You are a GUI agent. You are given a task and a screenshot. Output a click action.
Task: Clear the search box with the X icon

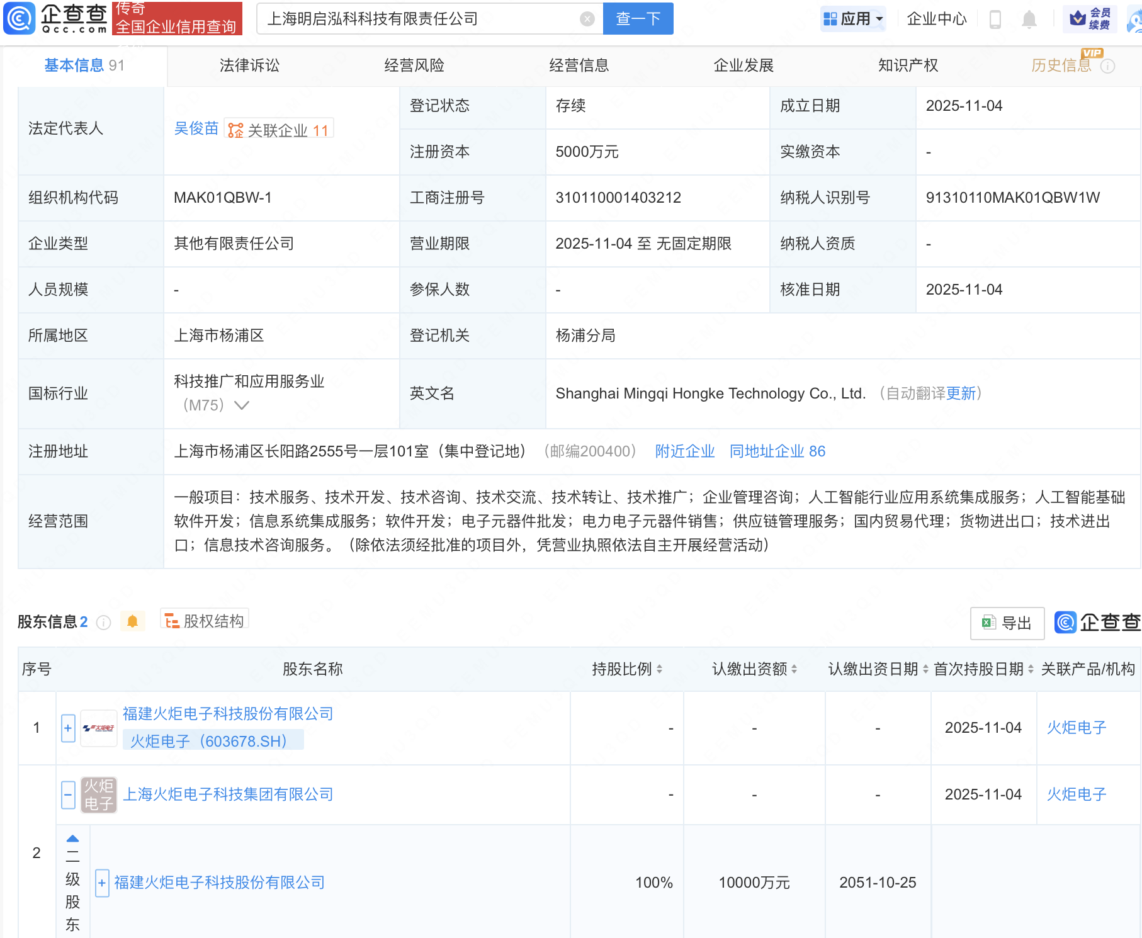[x=588, y=18]
